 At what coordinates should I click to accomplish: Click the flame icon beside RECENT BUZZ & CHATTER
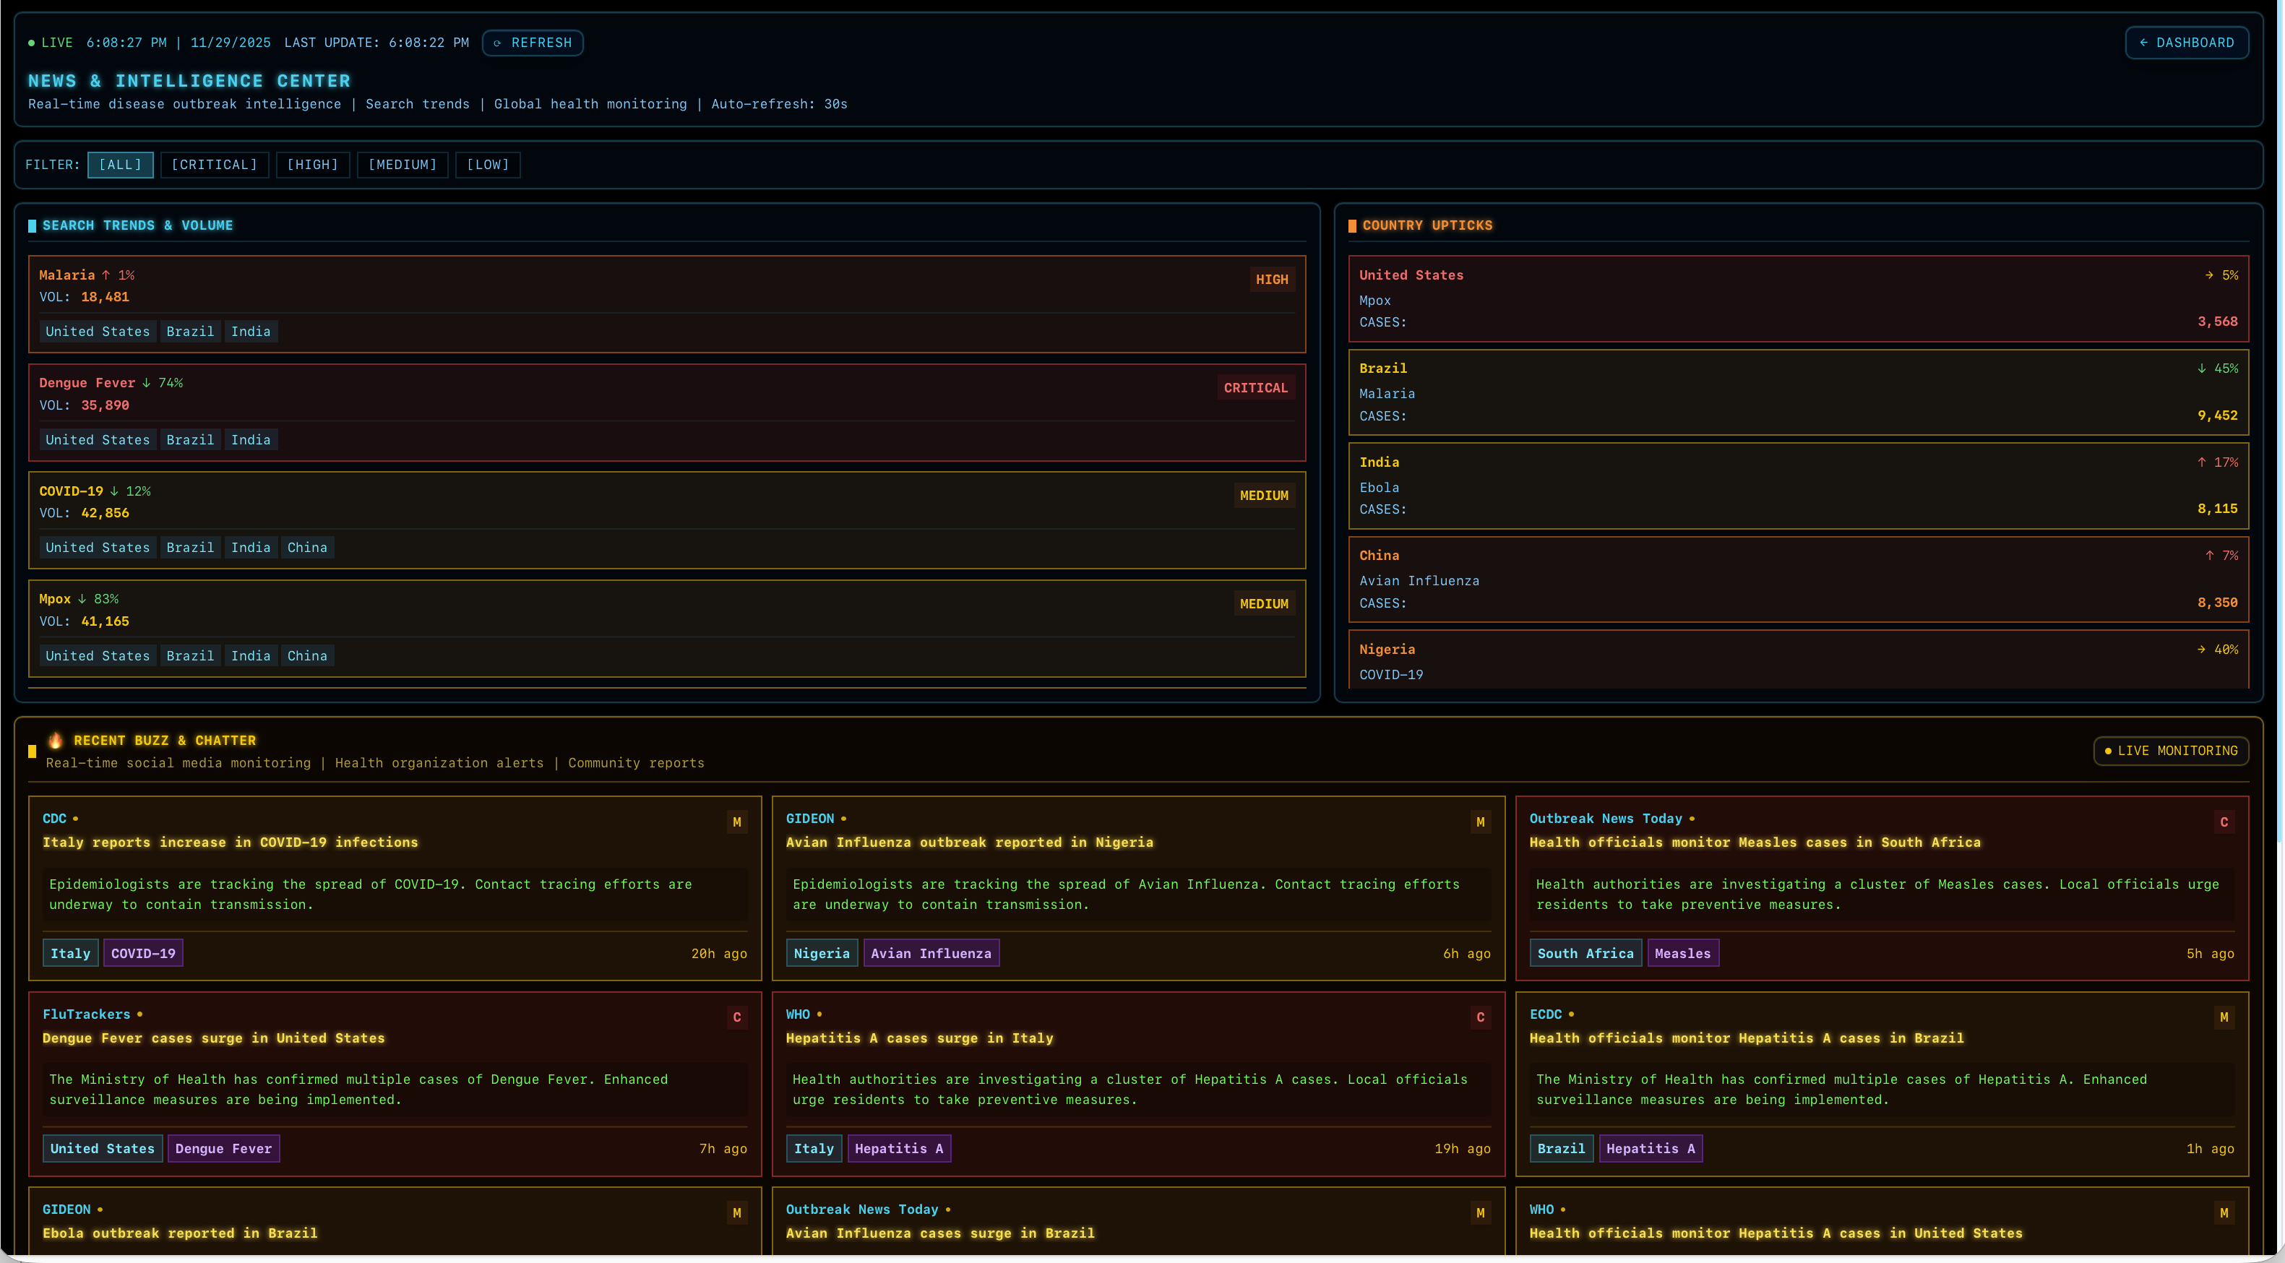point(54,740)
